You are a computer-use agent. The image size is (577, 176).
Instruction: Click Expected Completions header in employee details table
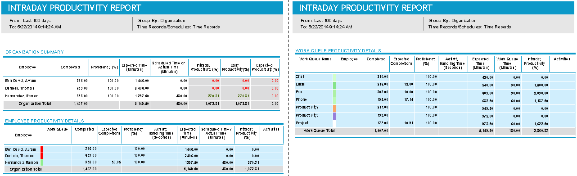[x=109, y=131]
